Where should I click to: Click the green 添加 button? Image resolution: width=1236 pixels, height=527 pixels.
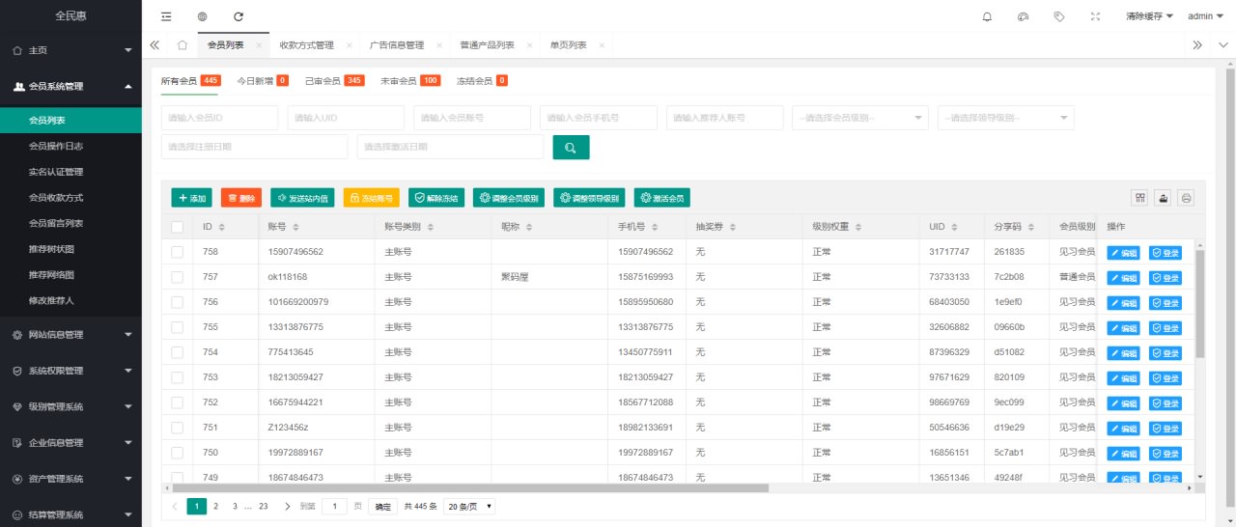click(x=191, y=198)
